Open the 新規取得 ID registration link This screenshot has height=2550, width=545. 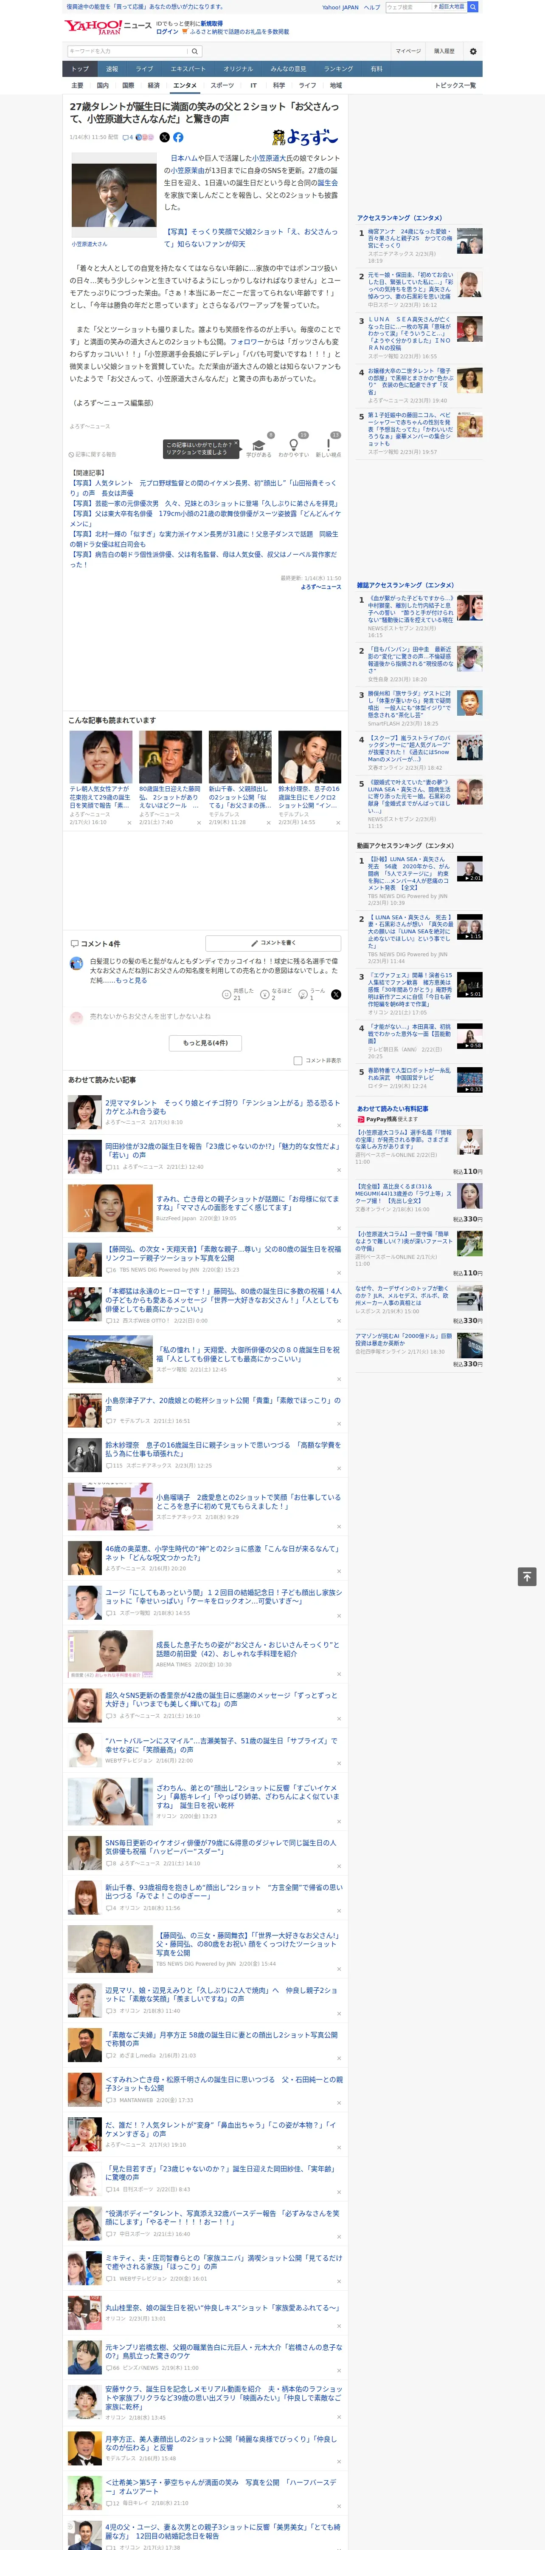(x=212, y=23)
